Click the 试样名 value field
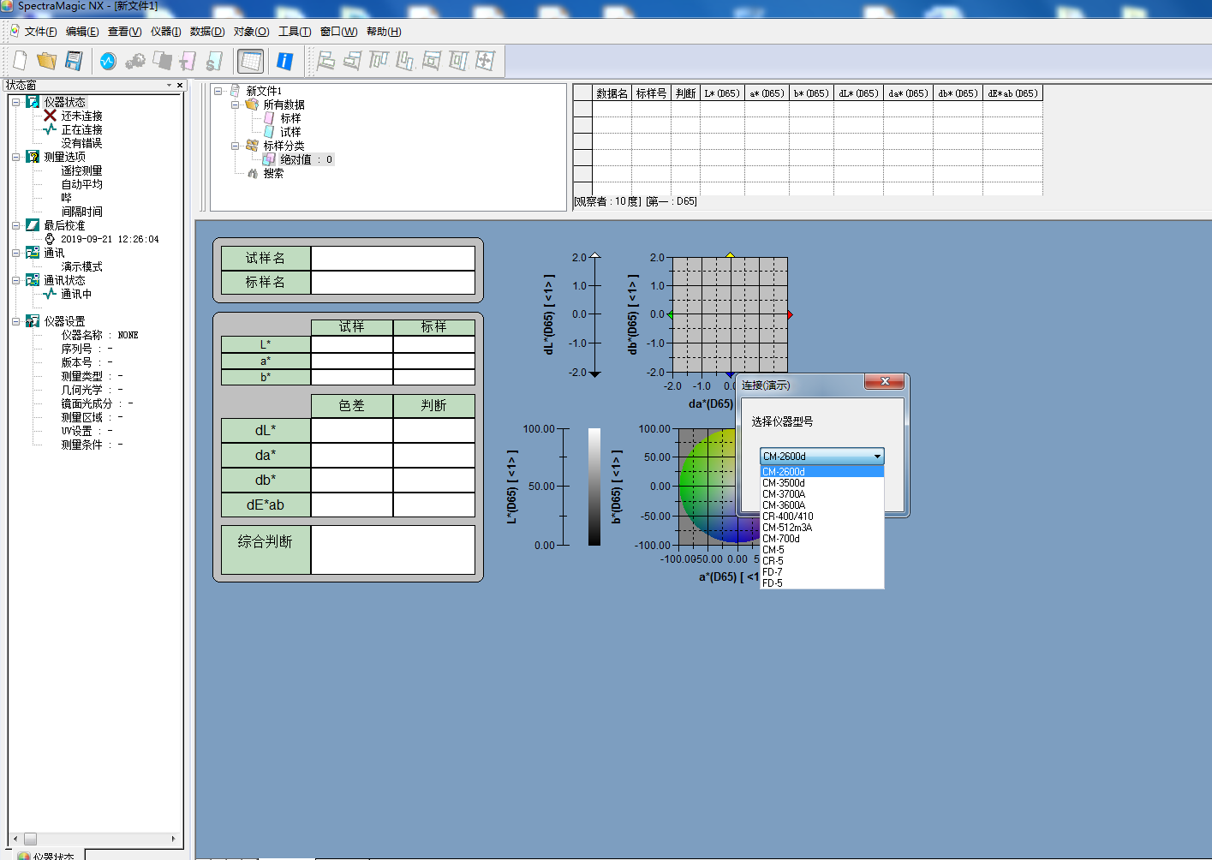This screenshot has height=860, width=1212. click(393, 258)
